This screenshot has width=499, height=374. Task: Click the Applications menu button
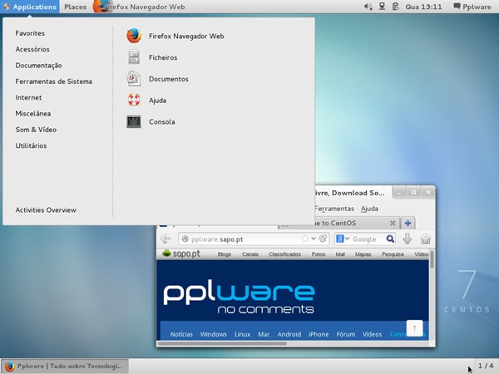pos(30,7)
